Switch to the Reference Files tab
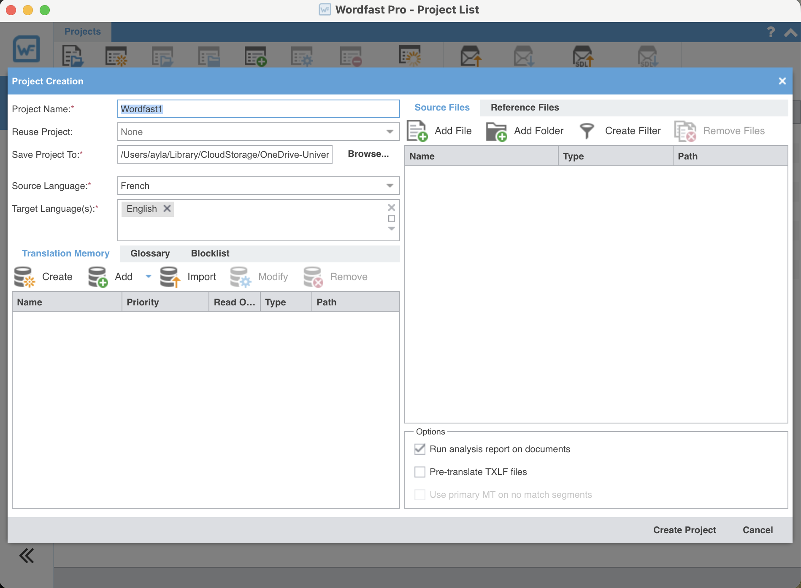Image resolution: width=801 pixels, height=588 pixels. [525, 108]
